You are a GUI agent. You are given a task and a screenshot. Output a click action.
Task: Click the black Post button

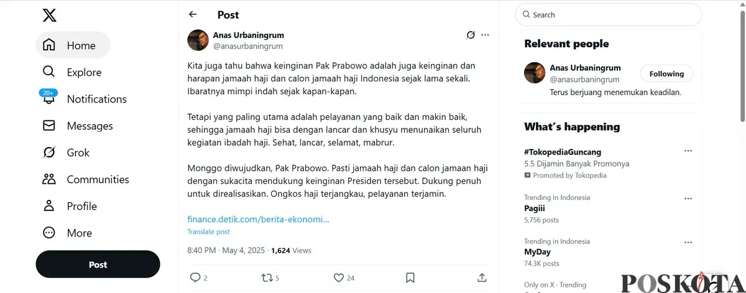coord(98,264)
